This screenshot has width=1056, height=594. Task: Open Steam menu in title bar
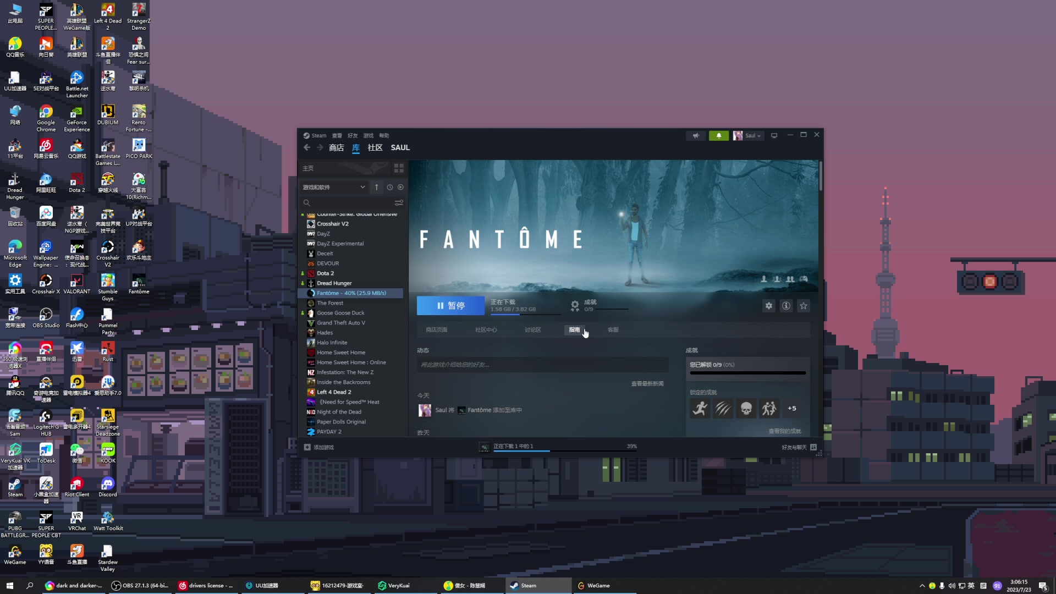point(315,135)
